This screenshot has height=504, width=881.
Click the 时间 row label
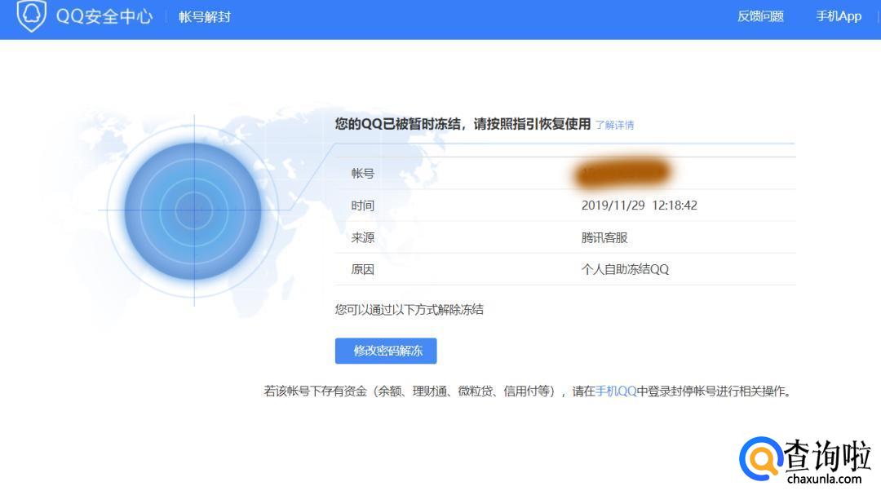[x=363, y=206]
